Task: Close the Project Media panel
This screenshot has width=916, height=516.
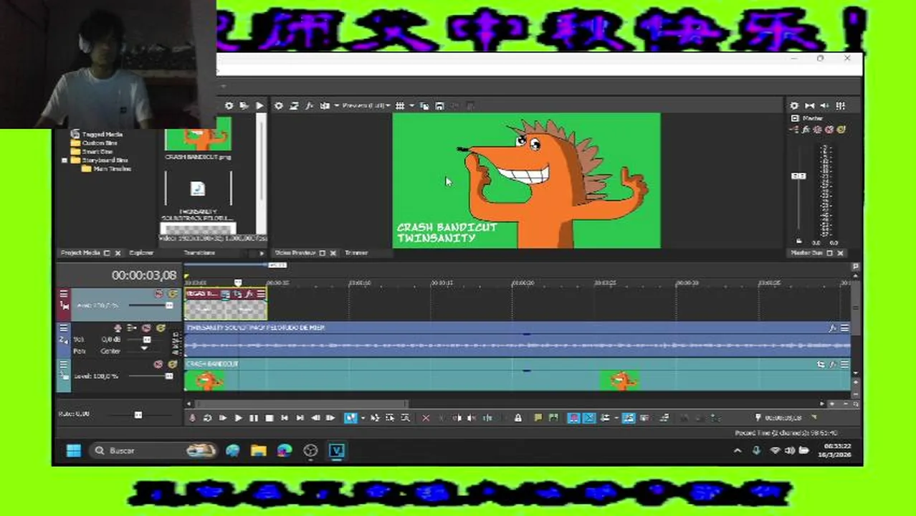Action: tap(118, 253)
